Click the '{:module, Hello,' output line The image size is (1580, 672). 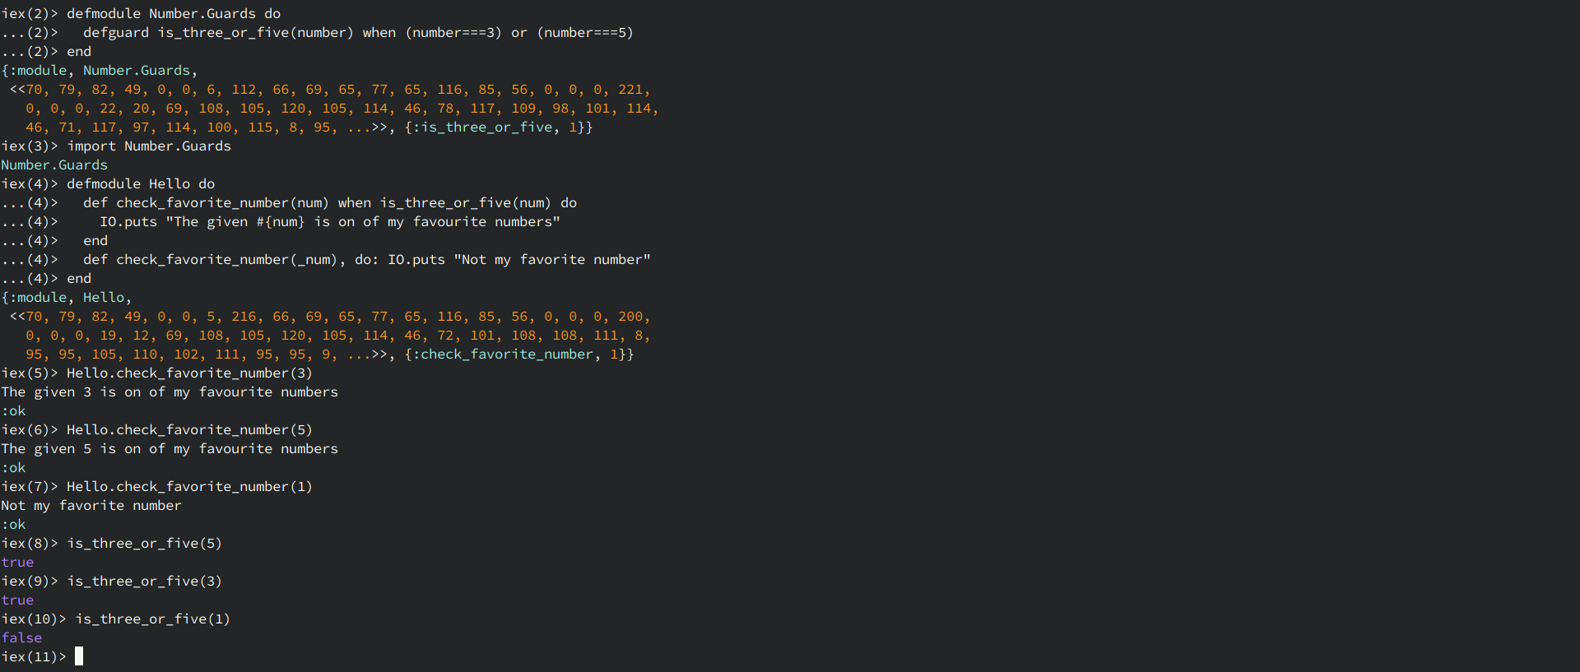(x=67, y=298)
